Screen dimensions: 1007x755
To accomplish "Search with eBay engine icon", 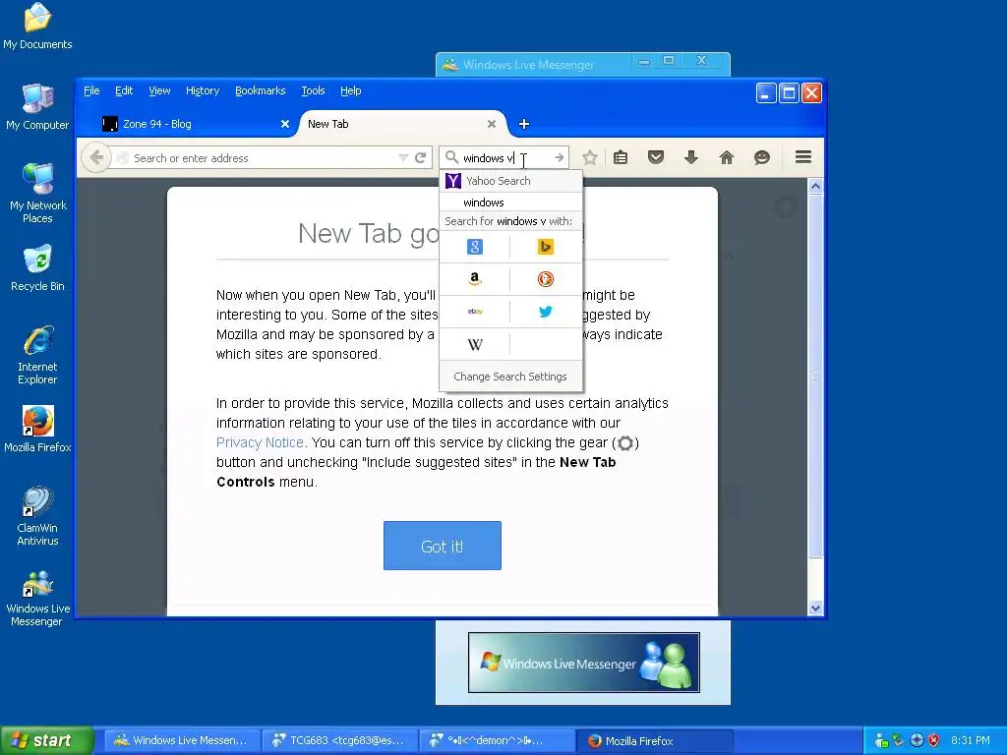I will (x=475, y=312).
